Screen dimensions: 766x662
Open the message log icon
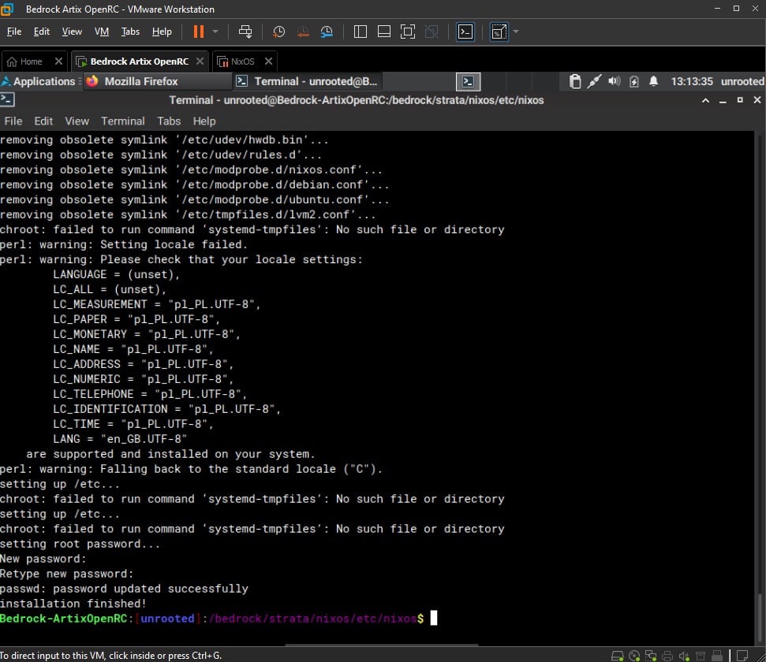point(742,656)
